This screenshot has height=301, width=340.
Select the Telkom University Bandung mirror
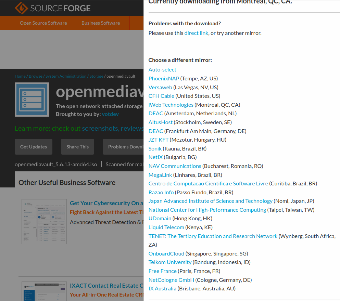pos(170,262)
